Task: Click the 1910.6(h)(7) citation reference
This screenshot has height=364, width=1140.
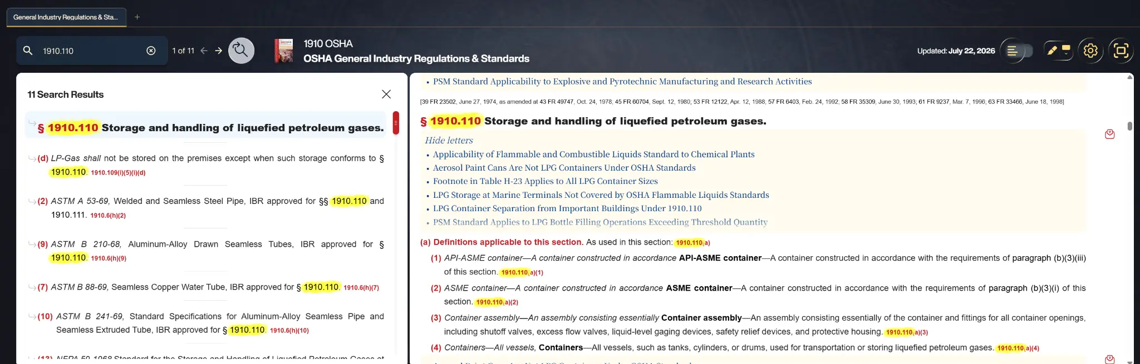Action: [361, 288]
